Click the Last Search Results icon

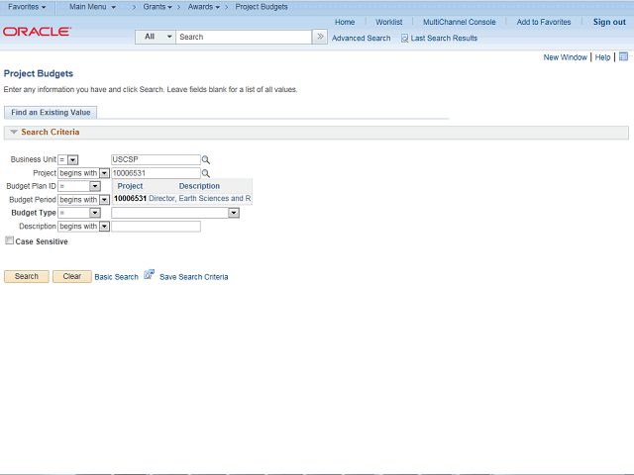[404, 39]
